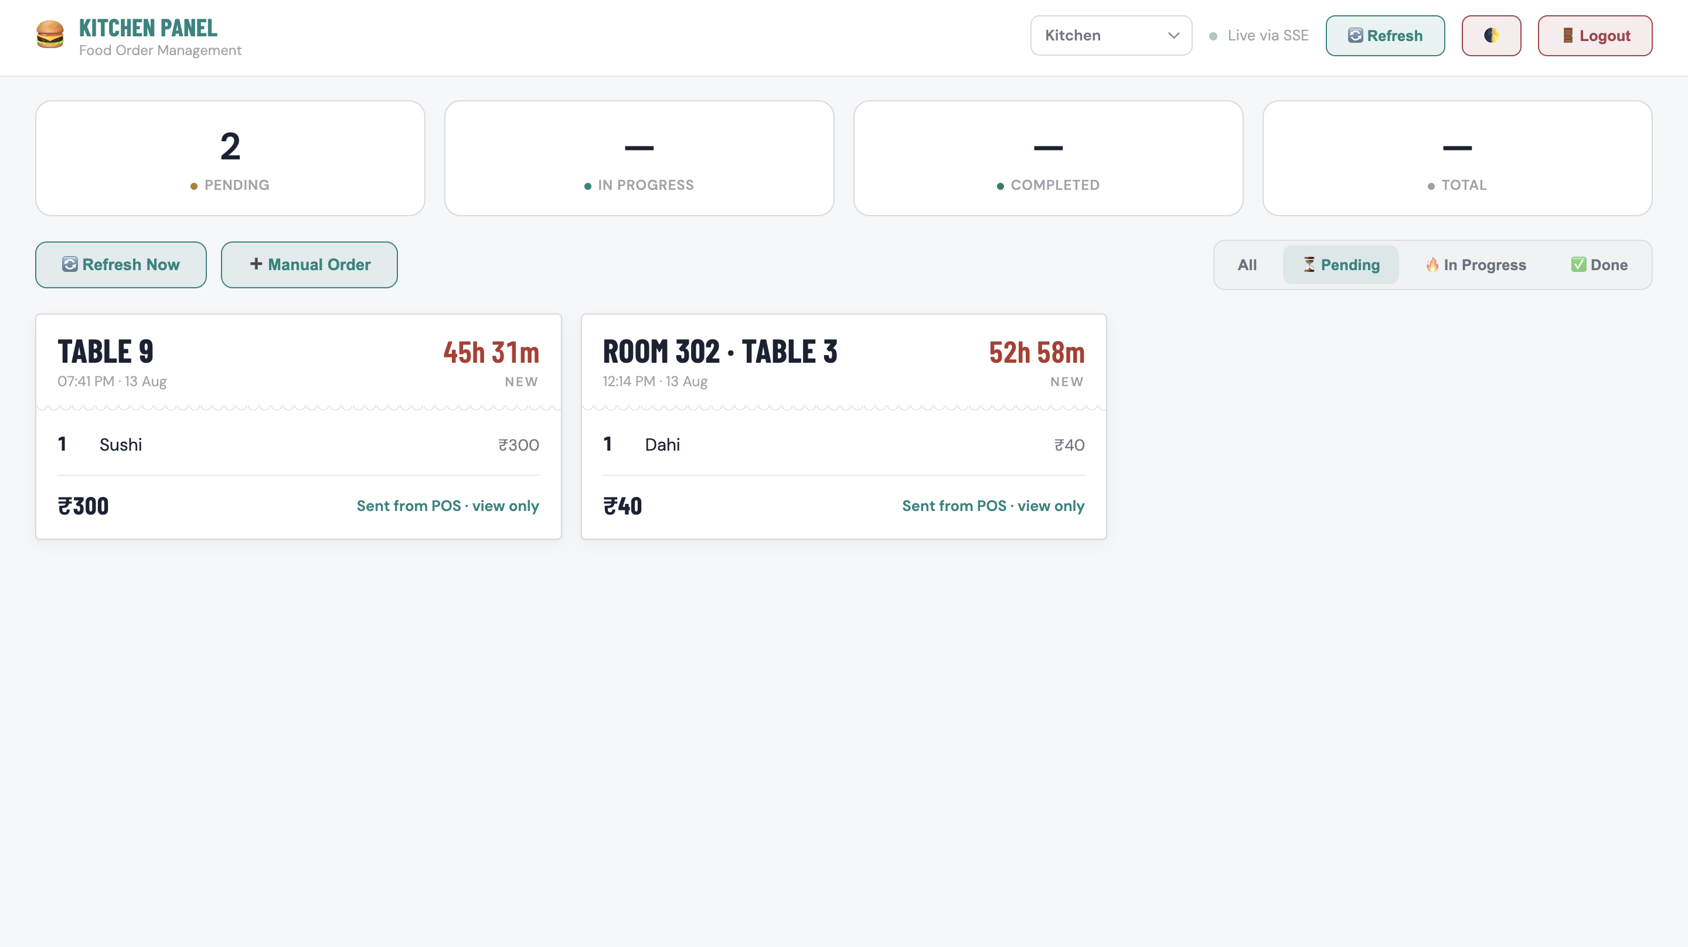Screen dimensions: 1688x947
Task: Click the ₹40 total on Room 302 card
Action: click(x=622, y=506)
